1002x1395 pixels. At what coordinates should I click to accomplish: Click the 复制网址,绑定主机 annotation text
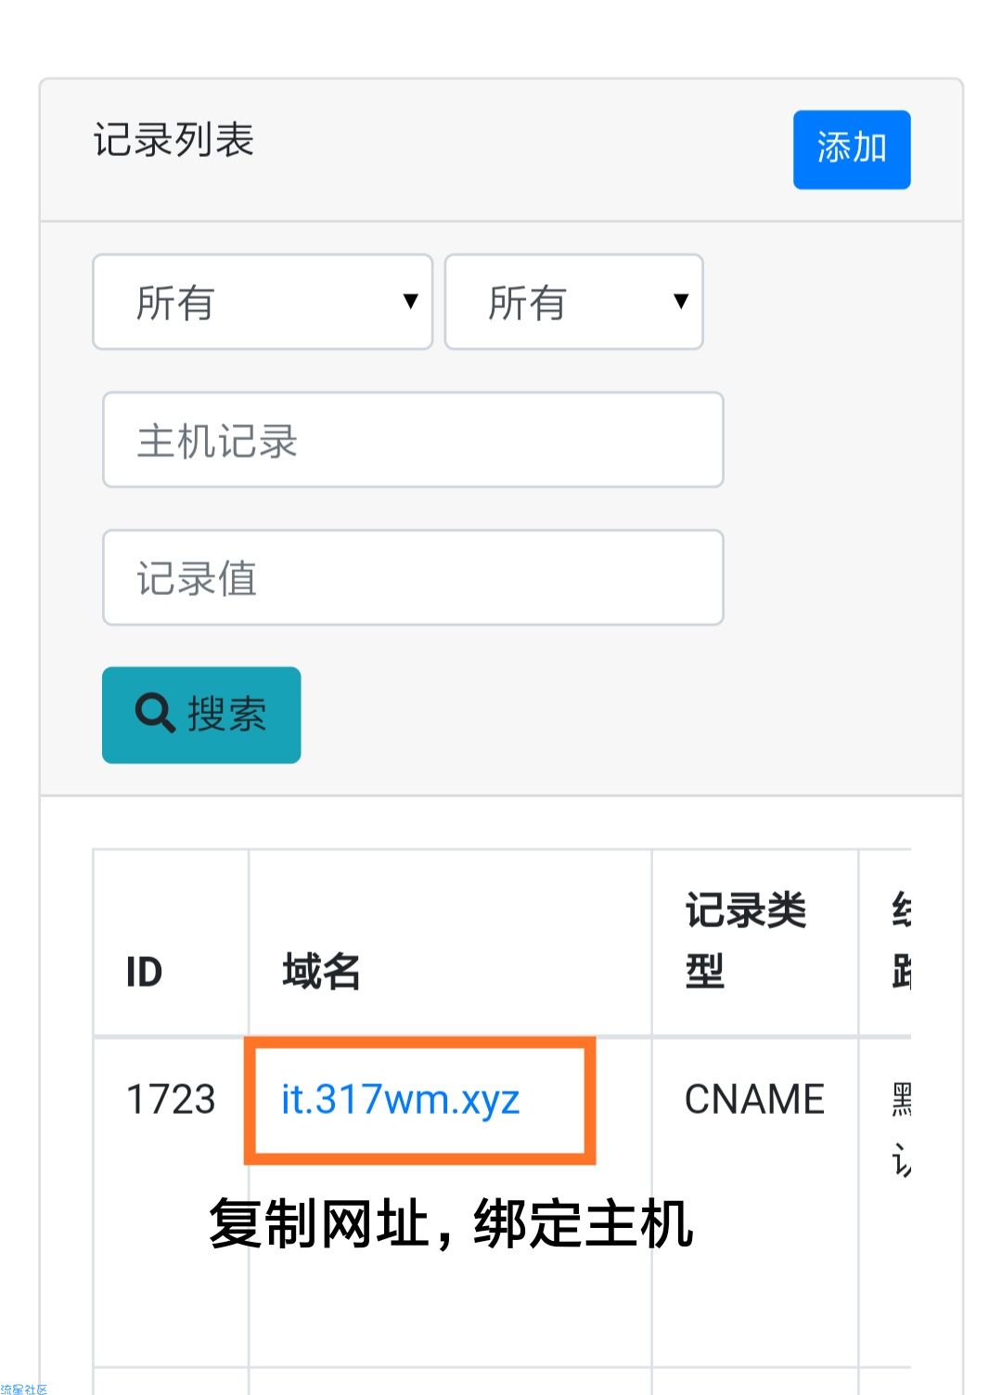pos(451,1224)
